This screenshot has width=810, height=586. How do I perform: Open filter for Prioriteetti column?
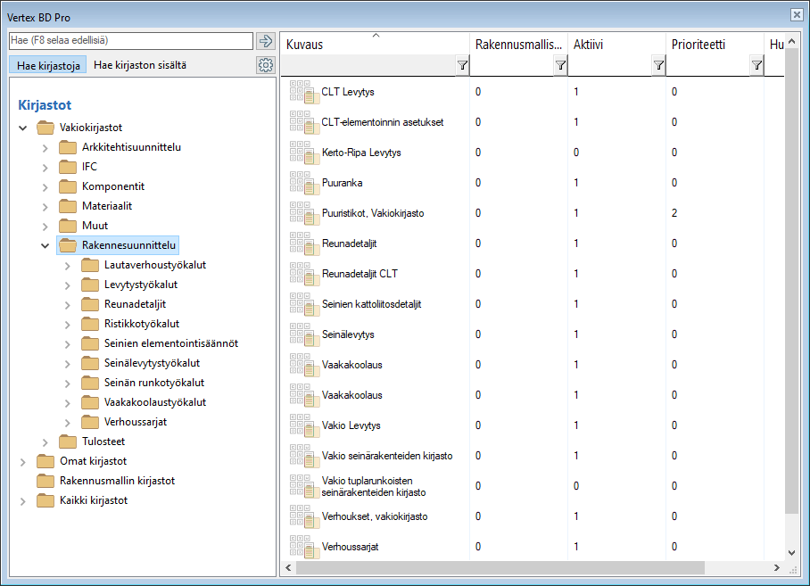(756, 65)
